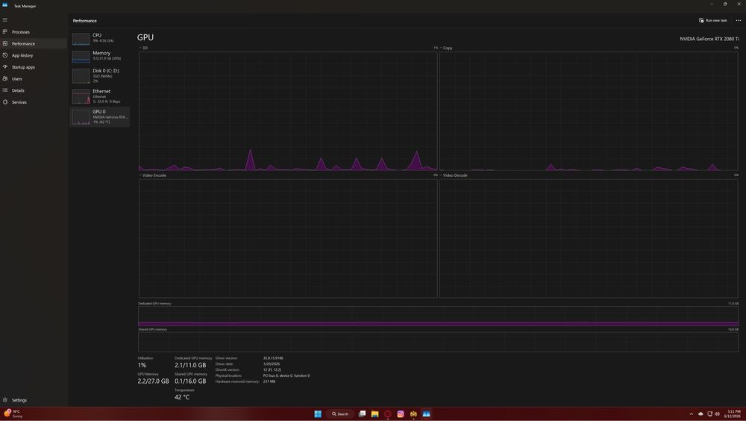This screenshot has width=746, height=421.
Task: Click the Run new task icon
Action: (x=700, y=20)
